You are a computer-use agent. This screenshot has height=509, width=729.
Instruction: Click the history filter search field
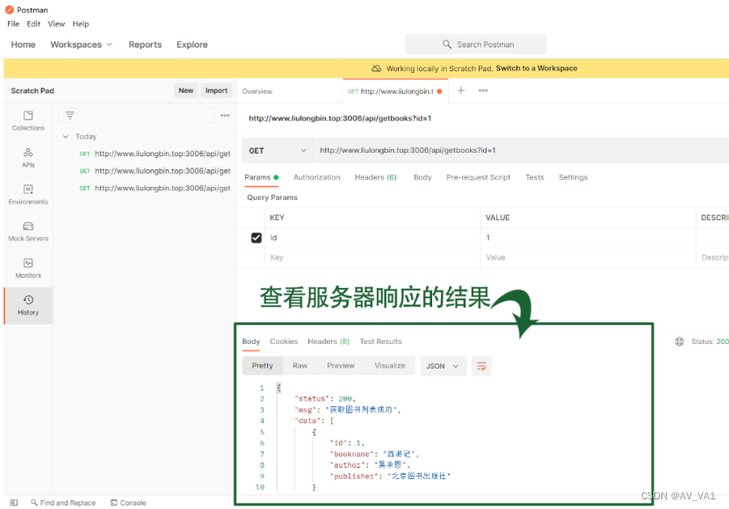[x=137, y=115]
